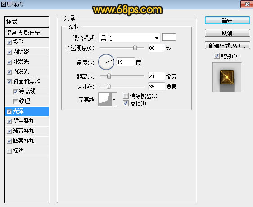Enable the 纹理 texture checkbox
Image resolution: width=253 pixels, height=207 pixels.
coord(15,101)
